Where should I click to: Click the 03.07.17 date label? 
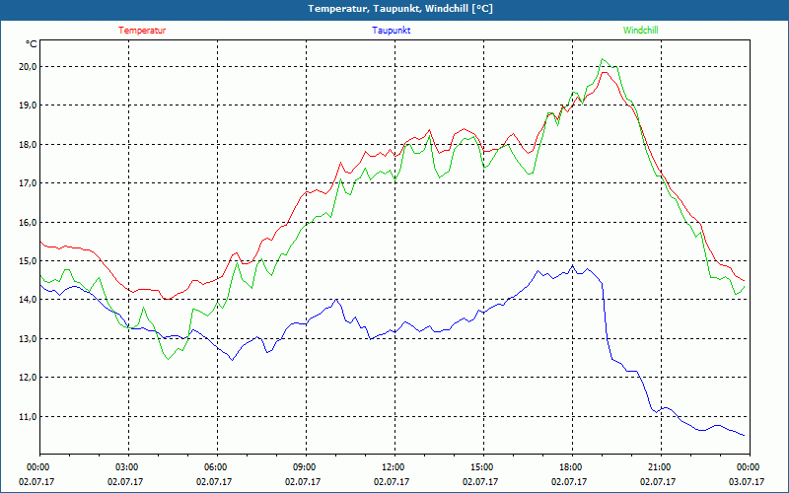[x=747, y=481]
